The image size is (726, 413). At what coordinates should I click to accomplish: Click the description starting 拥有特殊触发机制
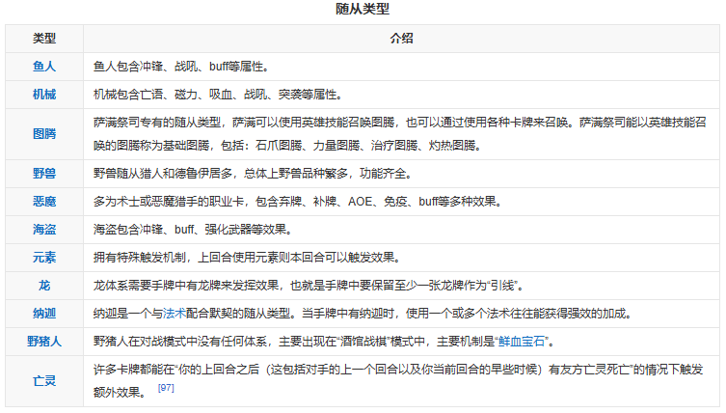[x=247, y=258]
